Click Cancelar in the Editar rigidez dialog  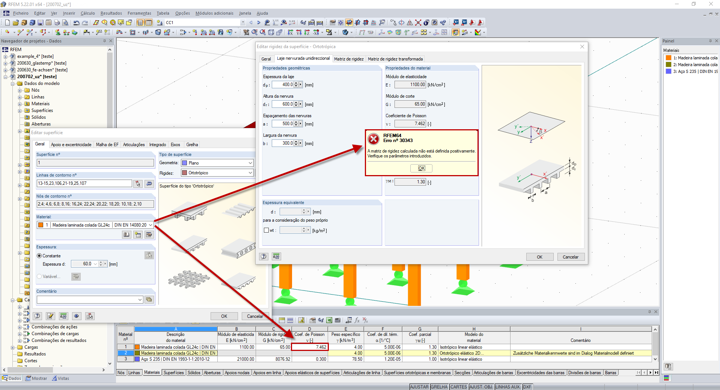click(x=571, y=257)
